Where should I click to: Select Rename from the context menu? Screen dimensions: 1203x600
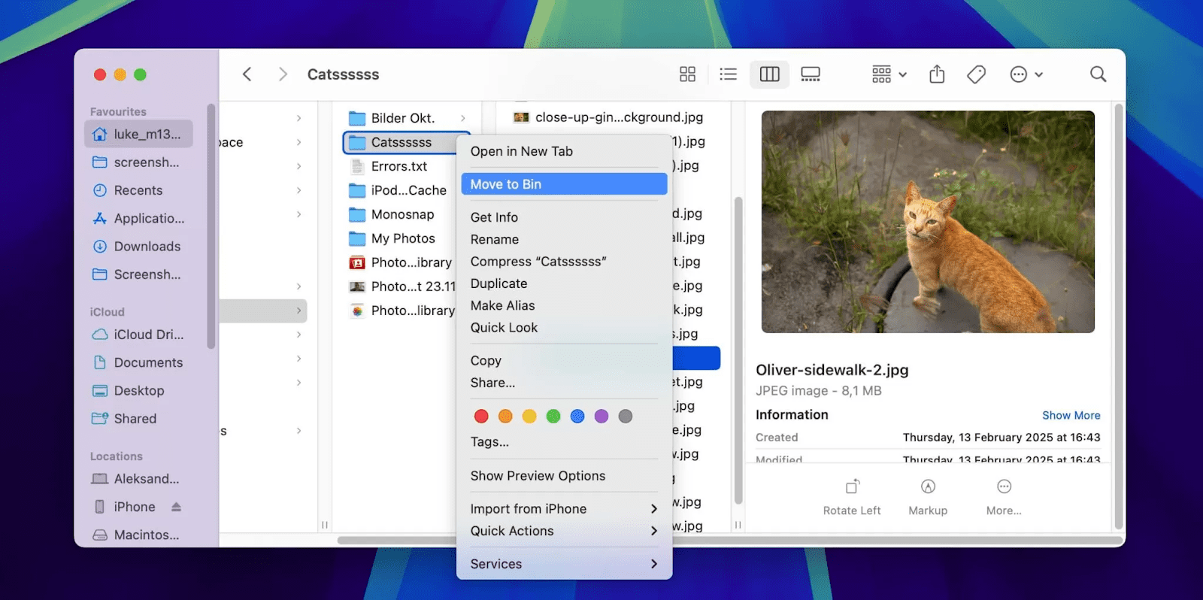[495, 240]
